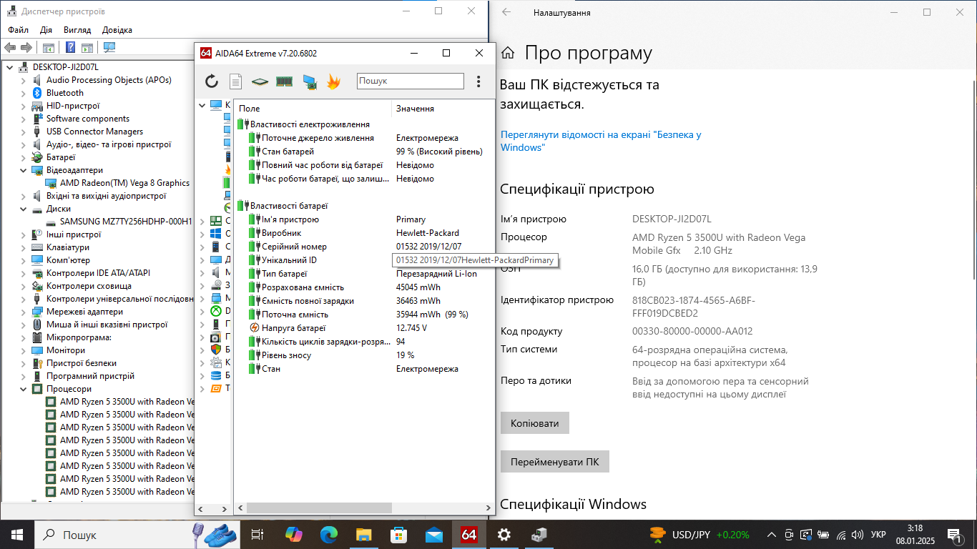The height and width of the screenshot is (549, 977).
Task: Open Settings gear on the taskbar
Action: pyautogui.click(x=504, y=534)
